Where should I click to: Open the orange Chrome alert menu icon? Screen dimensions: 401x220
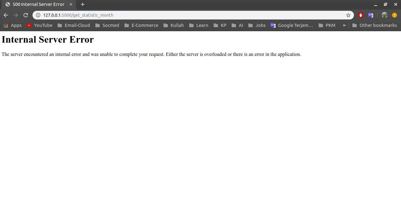click(x=394, y=15)
